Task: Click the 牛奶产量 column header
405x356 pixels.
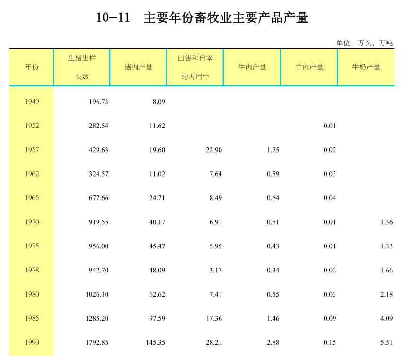Action: [x=366, y=67]
